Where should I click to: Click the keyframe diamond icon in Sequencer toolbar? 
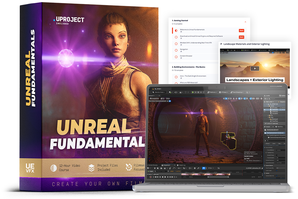pyautogui.click(x=190, y=168)
